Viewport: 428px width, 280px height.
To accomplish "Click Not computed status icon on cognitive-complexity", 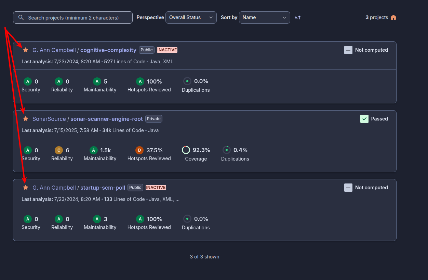I will point(348,50).
